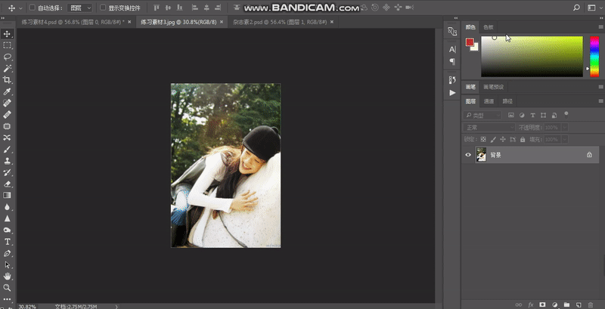The image size is (605, 309).
Task: Select the Zoom magnifier tool
Action: tap(8, 288)
